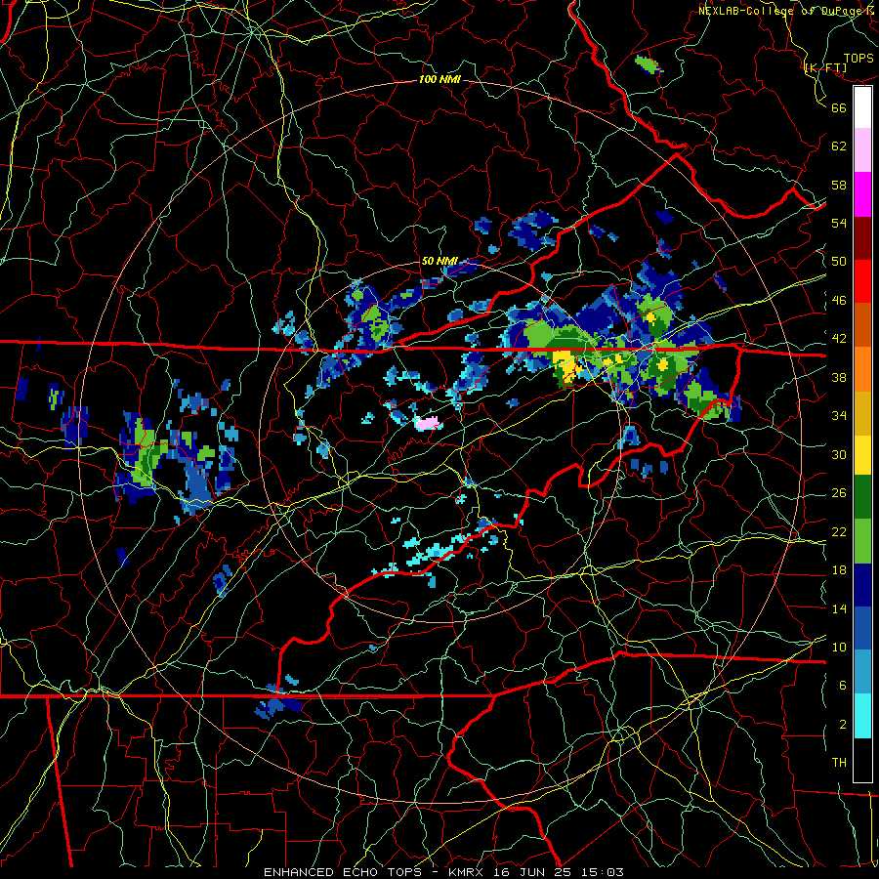Click the bright orange legend swatch
879x879 pixels.
(x=862, y=369)
